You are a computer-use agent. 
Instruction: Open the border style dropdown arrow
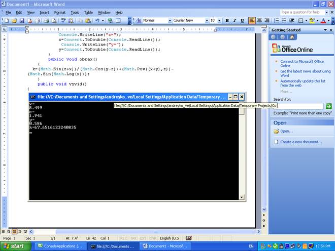[306, 20]
